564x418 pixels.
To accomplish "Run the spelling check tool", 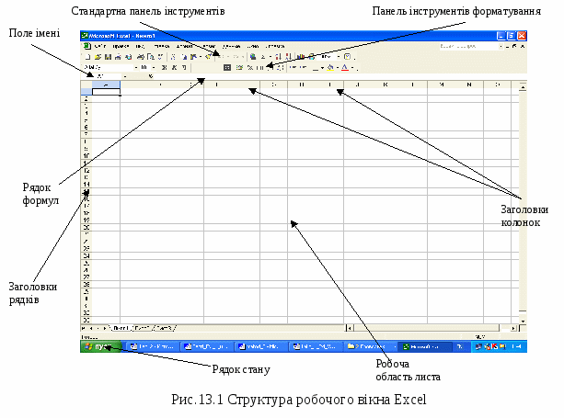I will click(160, 57).
